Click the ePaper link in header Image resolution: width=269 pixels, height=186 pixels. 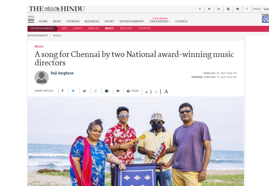256,9
